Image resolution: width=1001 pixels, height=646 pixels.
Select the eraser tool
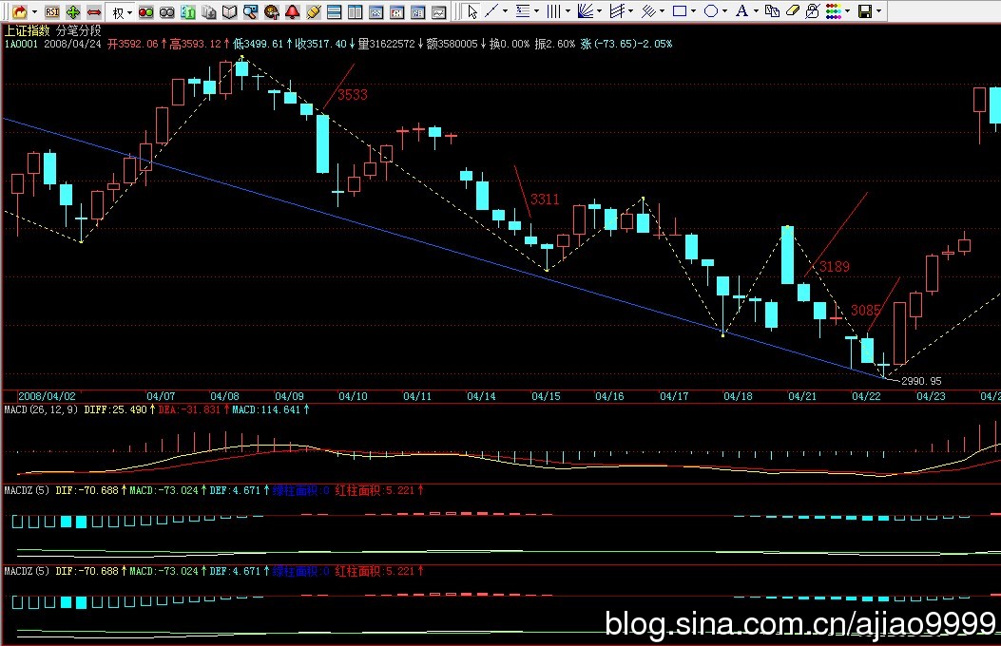click(792, 11)
